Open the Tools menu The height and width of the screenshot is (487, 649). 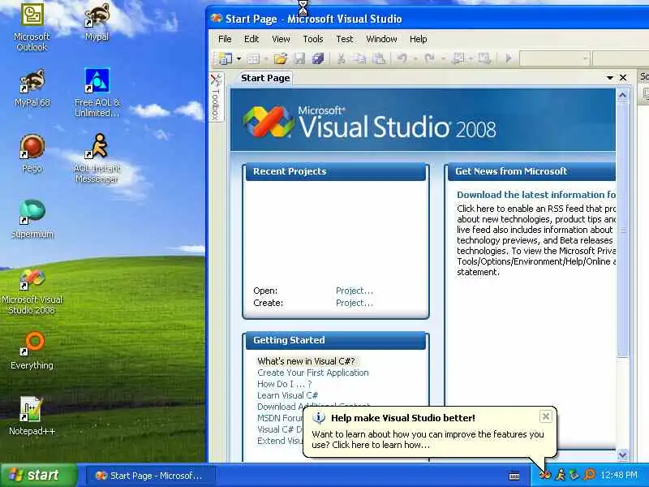point(313,39)
